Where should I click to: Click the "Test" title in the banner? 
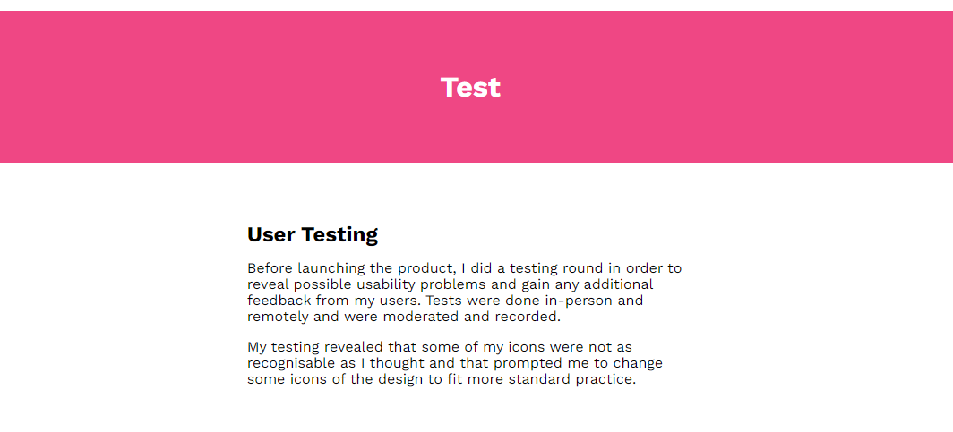[470, 88]
